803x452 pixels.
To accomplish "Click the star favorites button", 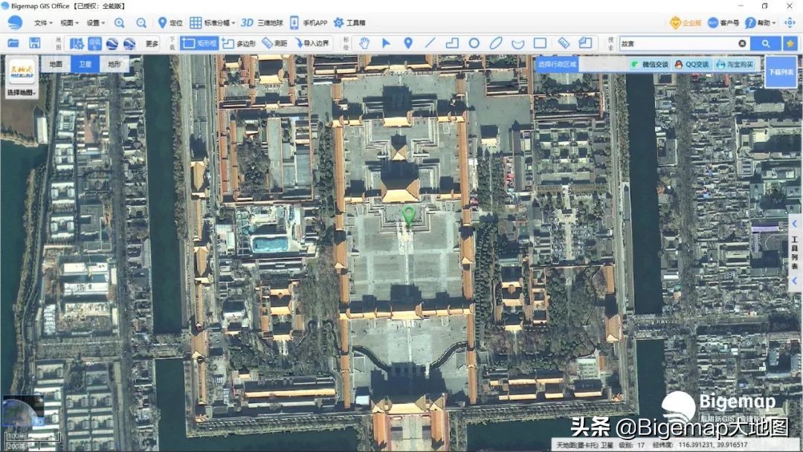I will click(x=790, y=44).
